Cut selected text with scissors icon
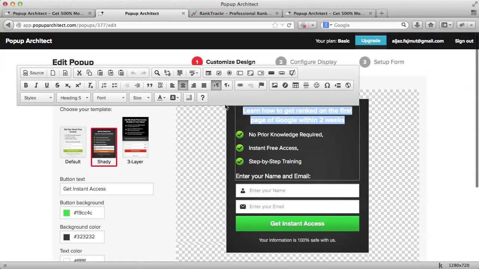The width and height of the screenshot is (479, 269). point(79,73)
